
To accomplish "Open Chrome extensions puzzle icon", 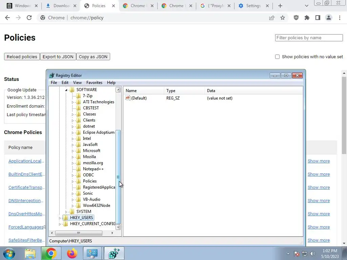I will (x=307, y=18).
